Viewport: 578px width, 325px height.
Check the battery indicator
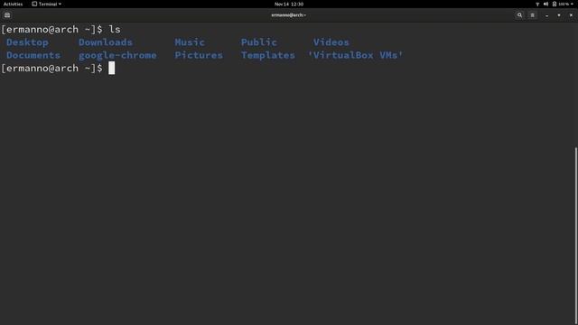coord(560,4)
